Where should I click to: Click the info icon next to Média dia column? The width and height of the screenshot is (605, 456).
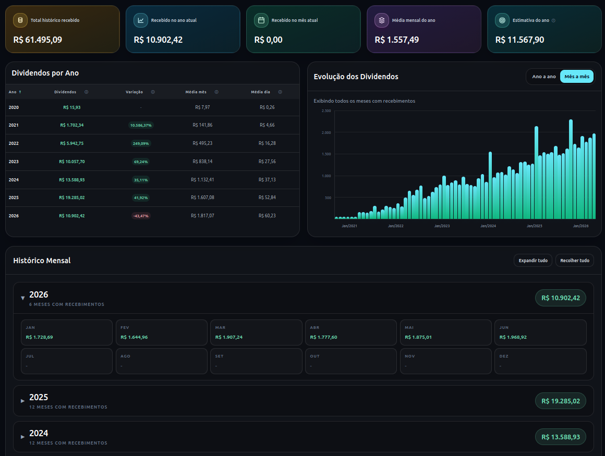pyautogui.click(x=280, y=92)
